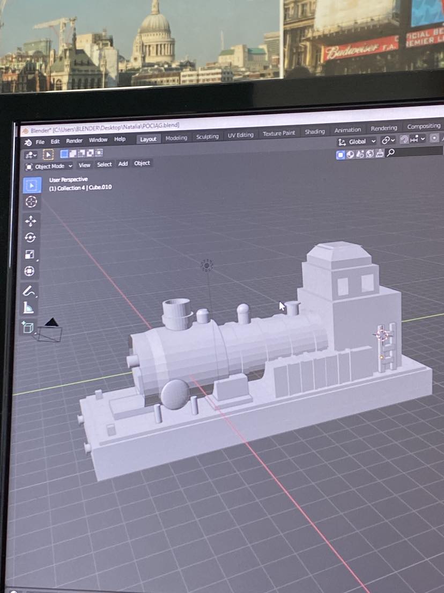
Task: Show the Object properties tab
Action: pyautogui.click(x=341, y=155)
